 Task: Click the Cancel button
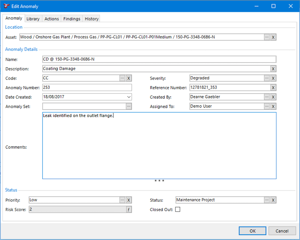pyautogui.click(x=282, y=231)
